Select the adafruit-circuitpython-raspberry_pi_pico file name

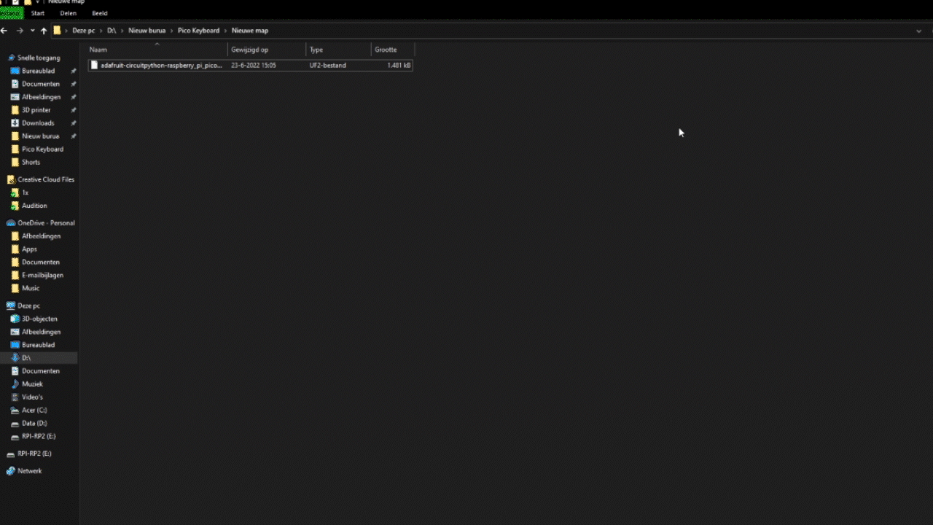click(162, 65)
